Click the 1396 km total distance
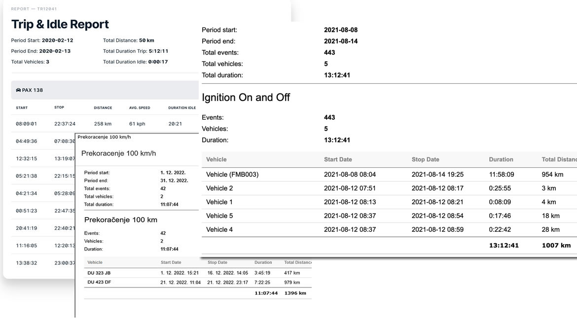Image resolution: width=577 pixels, height=318 pixels. [x=295, y=293]
